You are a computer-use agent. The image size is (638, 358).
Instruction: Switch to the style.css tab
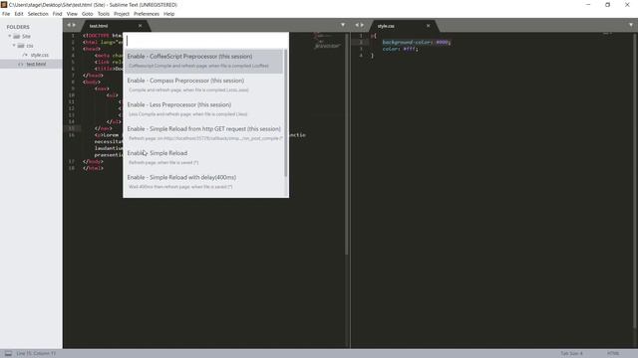pyautogui.click(x=386, y=26)
